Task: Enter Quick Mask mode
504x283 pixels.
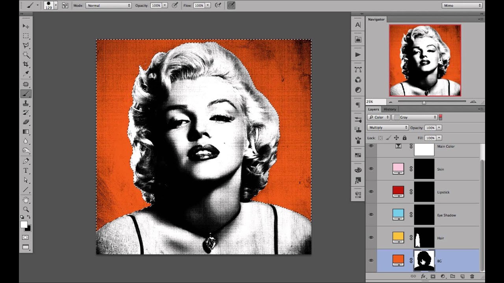Action: [26, 237]
